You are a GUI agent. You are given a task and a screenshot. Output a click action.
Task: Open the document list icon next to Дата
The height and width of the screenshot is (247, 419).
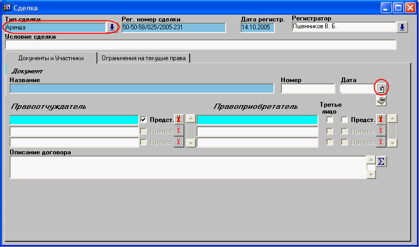pyautogui.click(x=381, y=88)
